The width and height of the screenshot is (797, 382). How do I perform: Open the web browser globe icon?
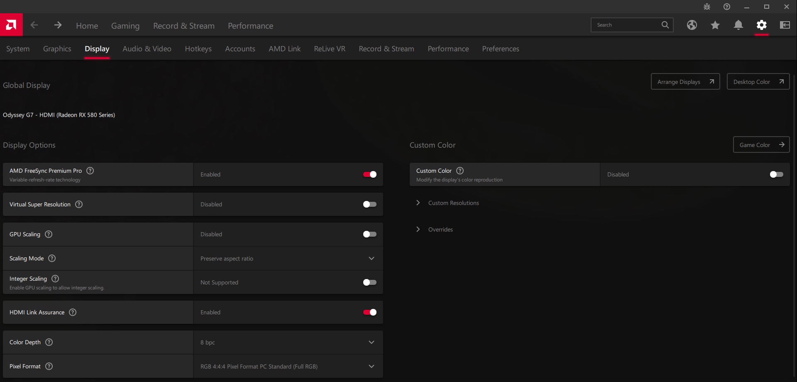point(692,25)
